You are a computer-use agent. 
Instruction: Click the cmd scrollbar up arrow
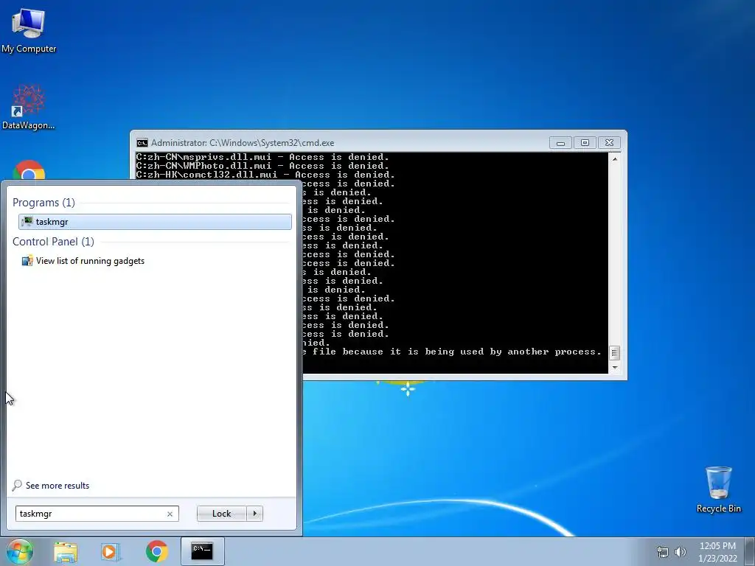pos(614,158)
